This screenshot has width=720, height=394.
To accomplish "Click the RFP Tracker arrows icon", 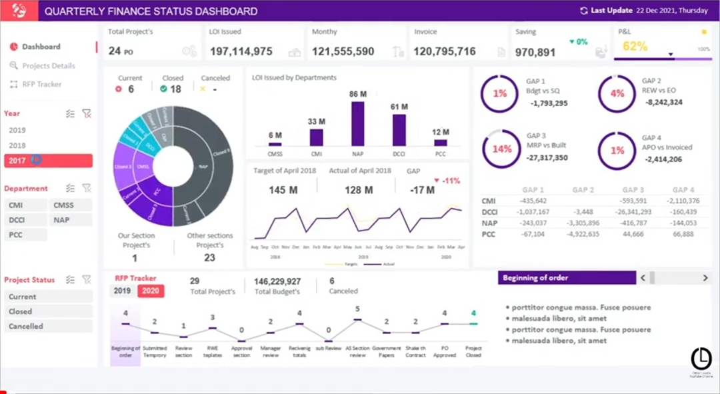I will click(x=13, y=84).
